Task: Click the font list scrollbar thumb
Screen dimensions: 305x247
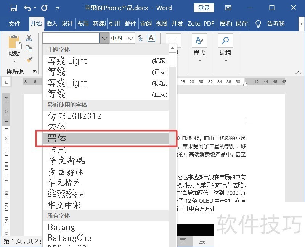Action: click(173, 60)
